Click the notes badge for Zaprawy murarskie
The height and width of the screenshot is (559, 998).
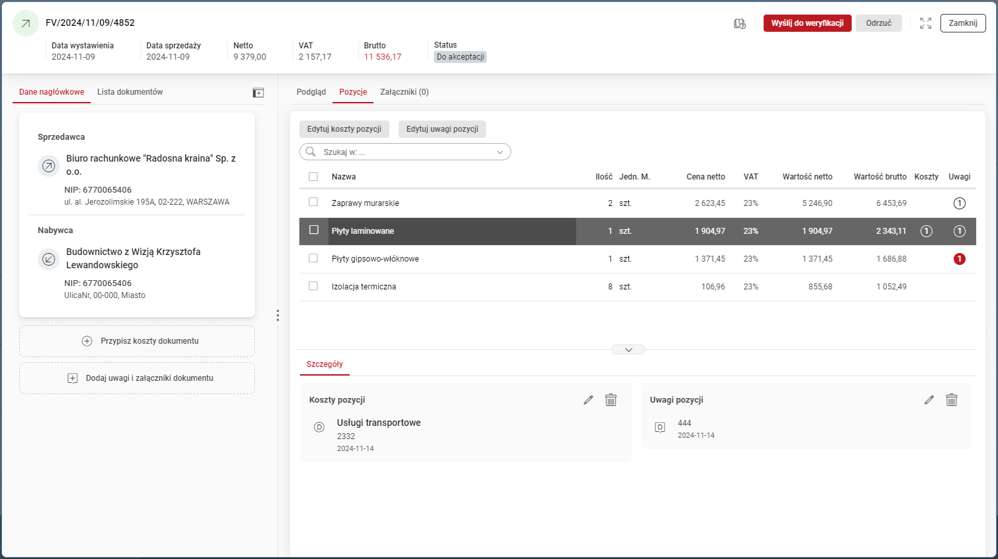[x=959, y=203]
